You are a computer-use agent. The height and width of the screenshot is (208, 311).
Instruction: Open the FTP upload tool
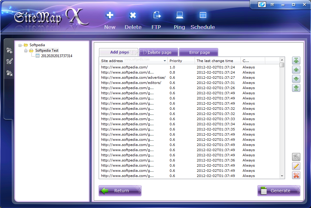tap(157, 15)
